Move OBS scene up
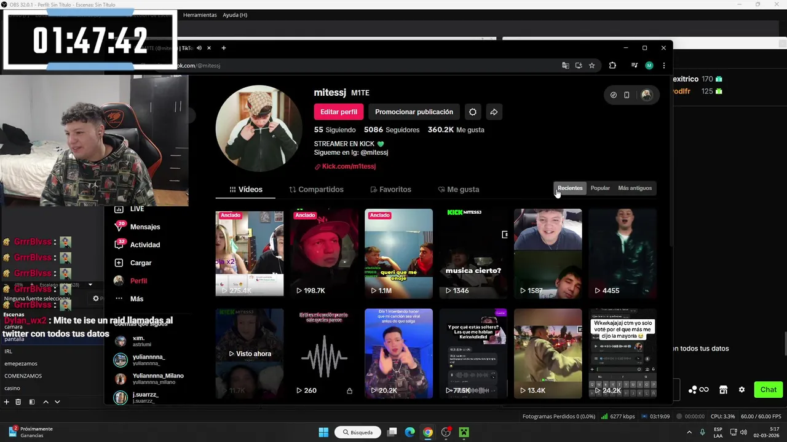This screenshot has height=442, width=787. click(45, 402)
